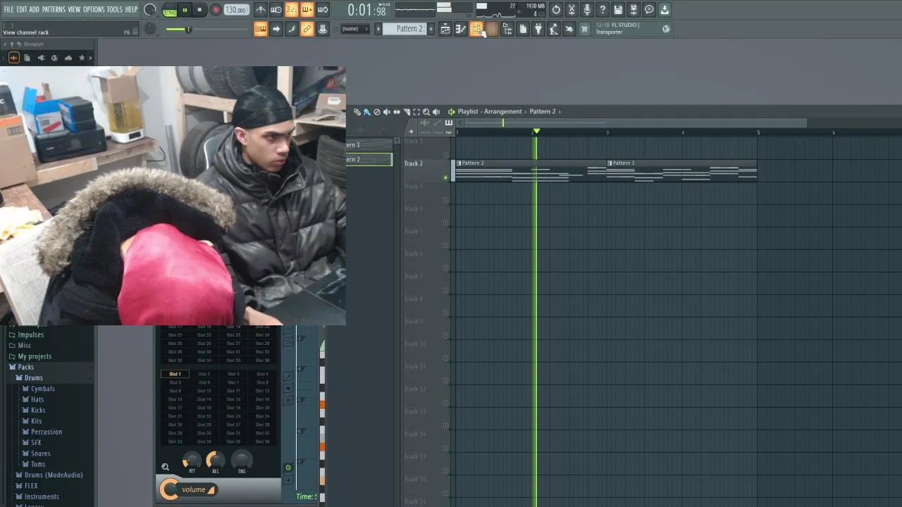Open the touch controller icon

569,29
